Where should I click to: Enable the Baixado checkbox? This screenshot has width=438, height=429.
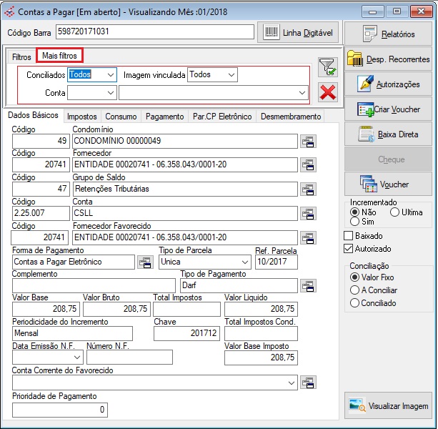pyautogui.click(x=349, y=236)
